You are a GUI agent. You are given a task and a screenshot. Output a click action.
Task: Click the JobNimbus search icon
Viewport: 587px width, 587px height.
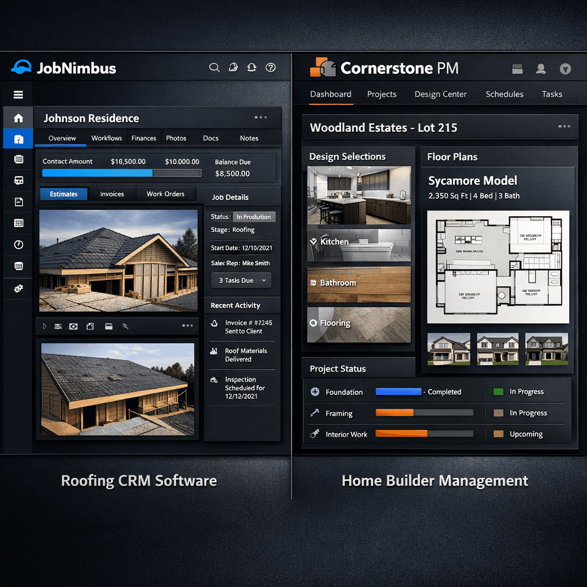tap(214, 68)
